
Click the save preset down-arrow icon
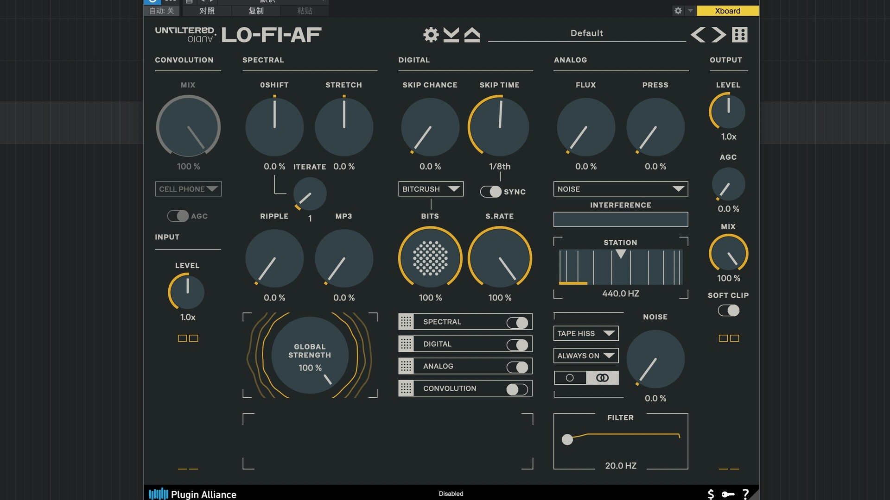[451, 35]
